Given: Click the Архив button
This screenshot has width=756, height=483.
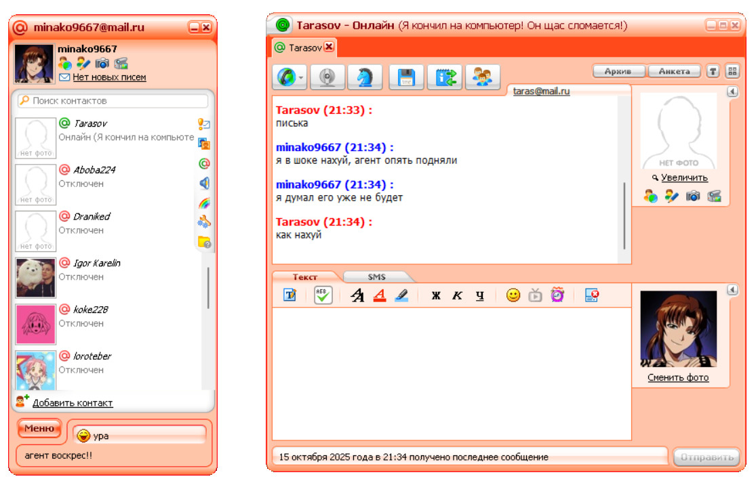Looking at the screenshot, I should coord(618,71).
